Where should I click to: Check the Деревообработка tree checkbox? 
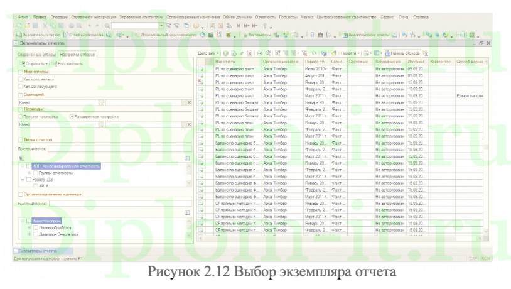click(36, 227)
